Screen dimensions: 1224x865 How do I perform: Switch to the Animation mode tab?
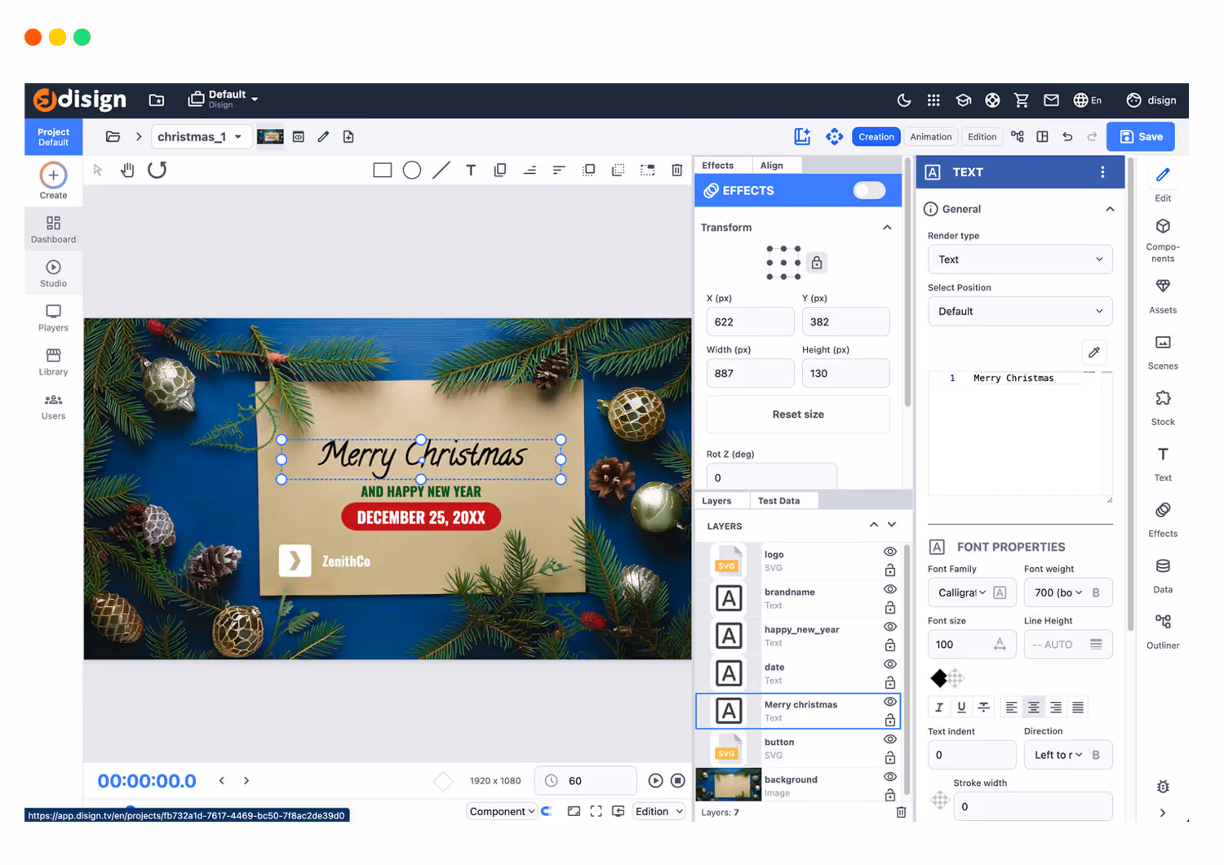pos(930,136)
